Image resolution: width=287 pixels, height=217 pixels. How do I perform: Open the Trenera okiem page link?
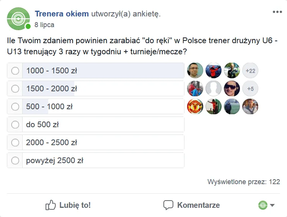62,14
